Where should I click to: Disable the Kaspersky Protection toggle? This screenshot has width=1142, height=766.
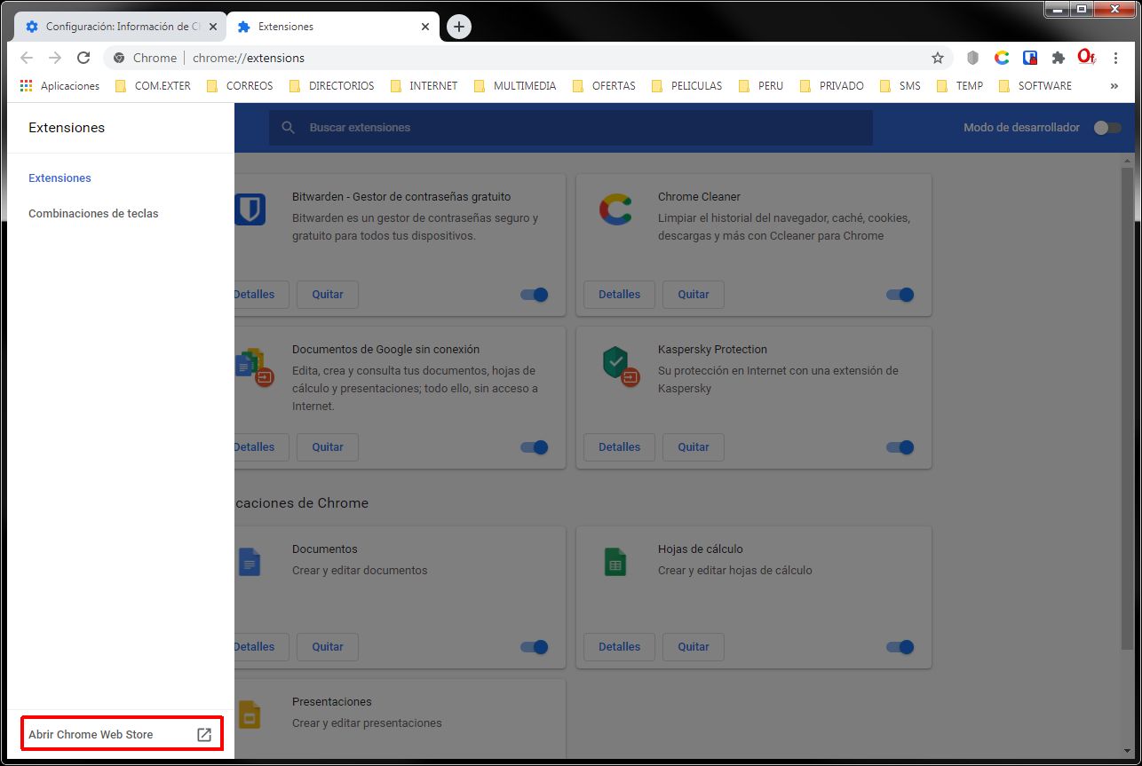(x=900, y=447)
